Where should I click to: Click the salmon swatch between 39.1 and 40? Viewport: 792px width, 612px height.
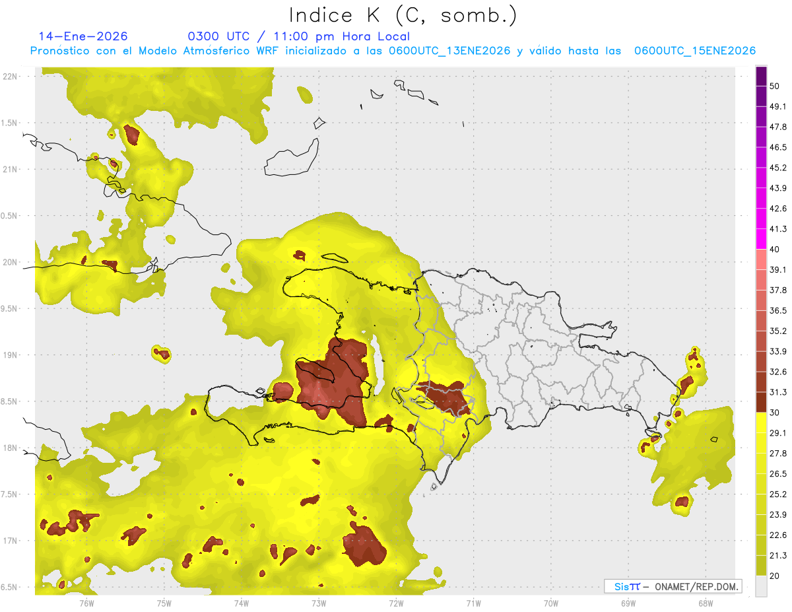pos(762,259)
